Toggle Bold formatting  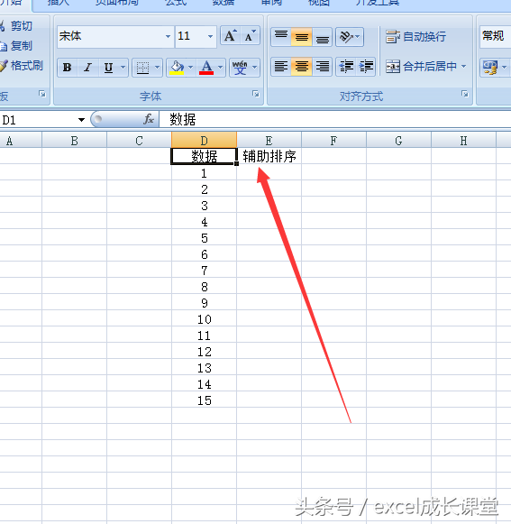pos(67,68)
